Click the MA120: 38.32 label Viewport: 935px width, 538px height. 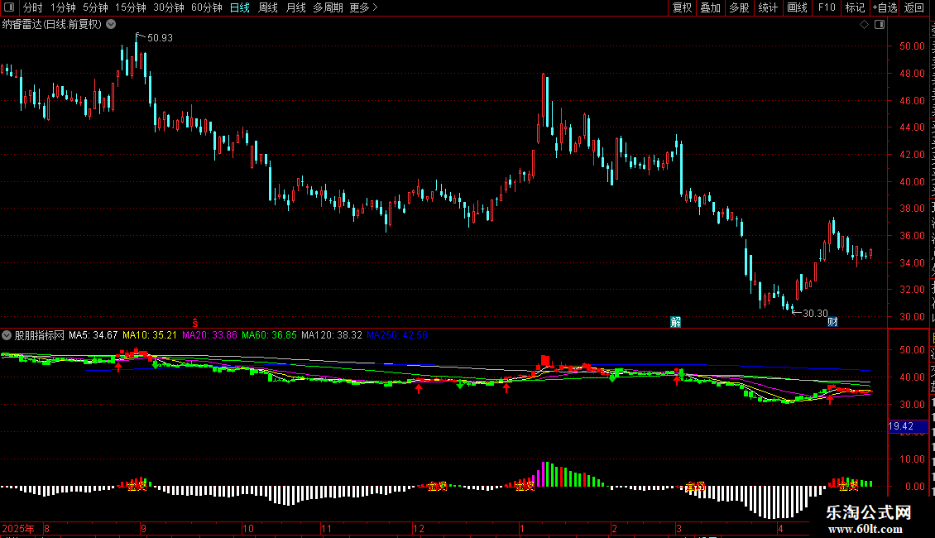pyautogui.click(x=332, y=335)
